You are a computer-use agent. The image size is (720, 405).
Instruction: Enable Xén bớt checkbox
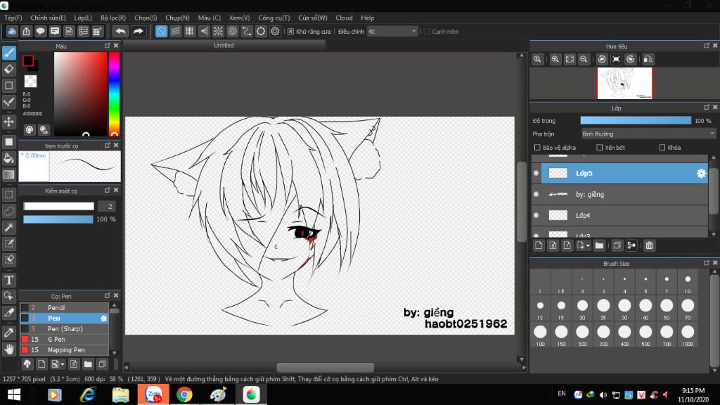click(599, 148)
